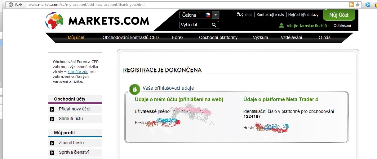Select Změnit heslo in sidebar

click(x=71, y=143)
